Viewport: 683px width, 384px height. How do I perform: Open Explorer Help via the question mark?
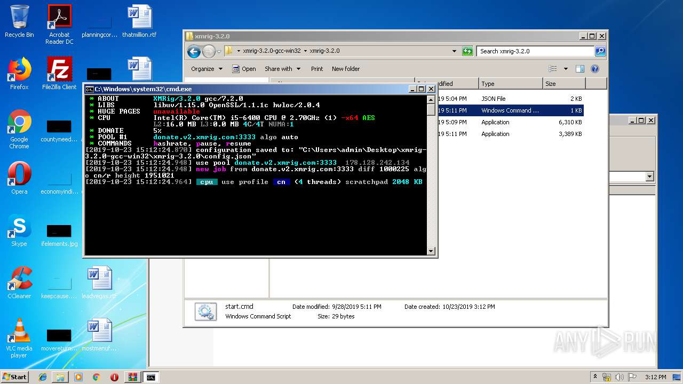pyautogui.click(x=595, y=69)
